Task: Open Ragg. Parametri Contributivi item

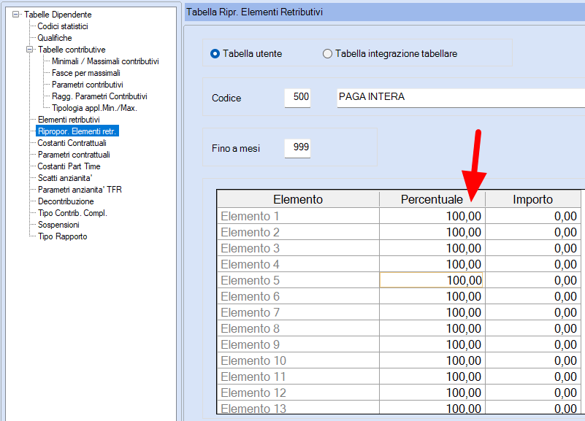Action: pos(99,96)
